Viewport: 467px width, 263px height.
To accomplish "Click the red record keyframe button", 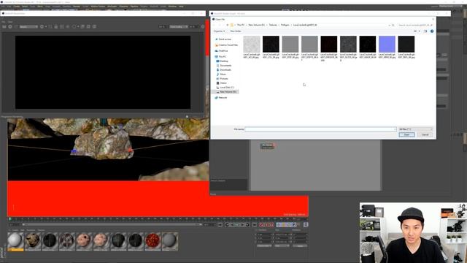I will tap(261, 225).
